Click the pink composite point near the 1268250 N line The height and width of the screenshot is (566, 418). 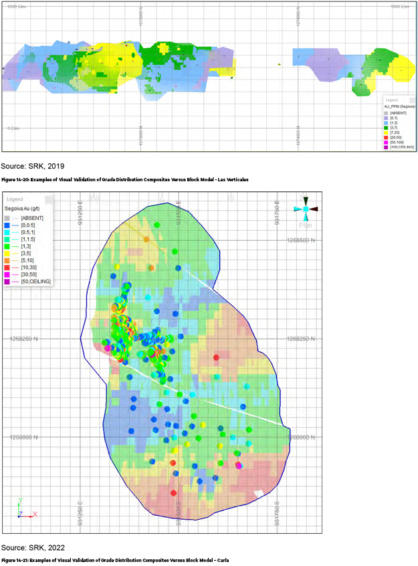[108, 348]
